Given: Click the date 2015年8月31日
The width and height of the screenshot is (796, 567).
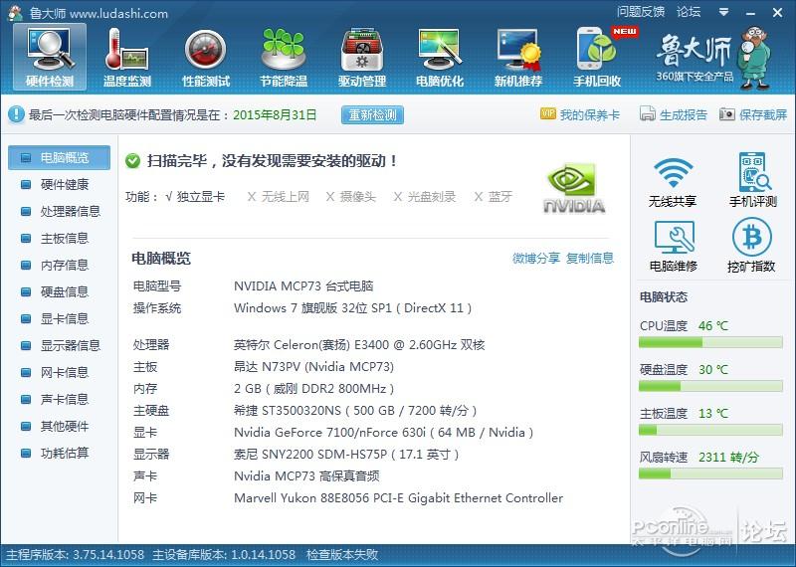Looking at the screenshot, I should pos(275,114).
